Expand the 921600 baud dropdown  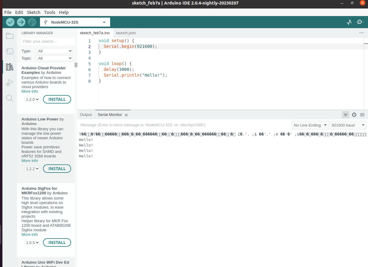click(x=348, y=125)
